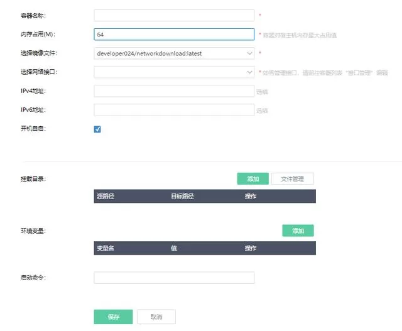
Task: Click 操作 header in 挂载目录 table
Action: [x=251, y=197]
